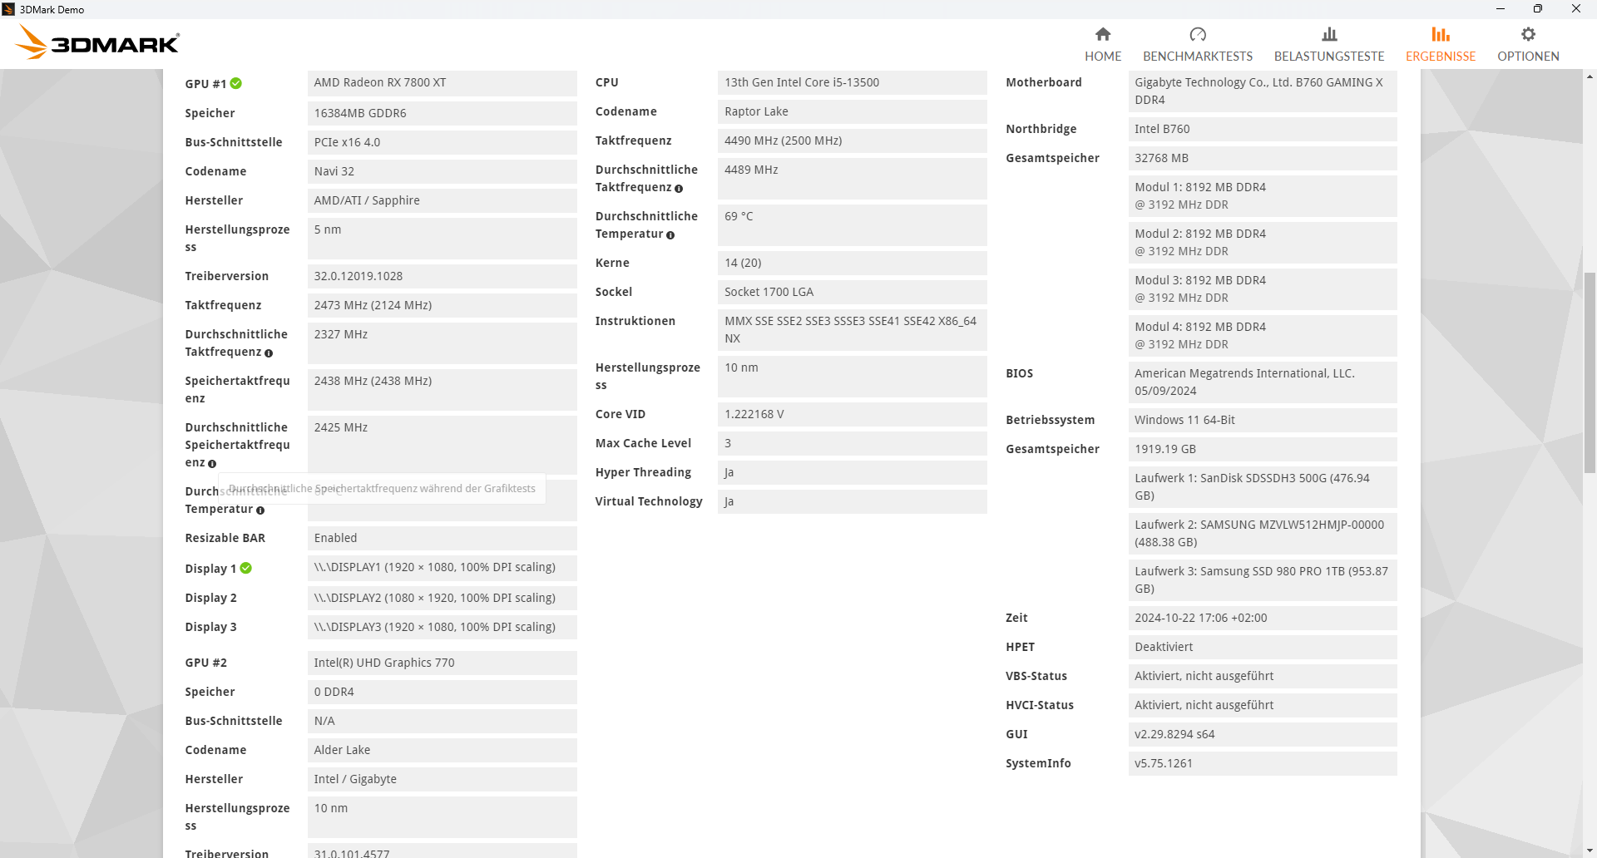Click the 'Raptor Lake' codename value
The width and height of the screenshot is (1597, 858).
pos(852,111)
